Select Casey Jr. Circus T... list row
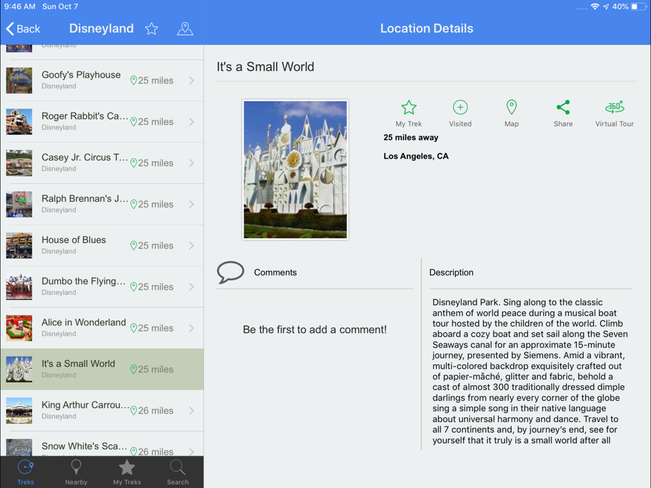This screenshot has width=651, height=488. 102,163
